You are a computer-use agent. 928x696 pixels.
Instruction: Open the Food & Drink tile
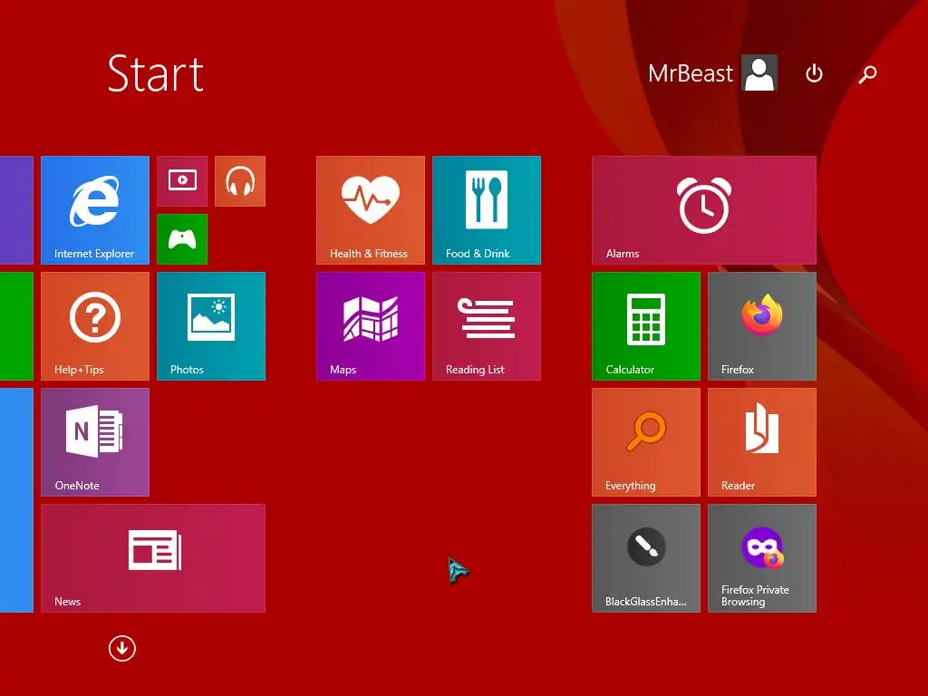point(487,210)
